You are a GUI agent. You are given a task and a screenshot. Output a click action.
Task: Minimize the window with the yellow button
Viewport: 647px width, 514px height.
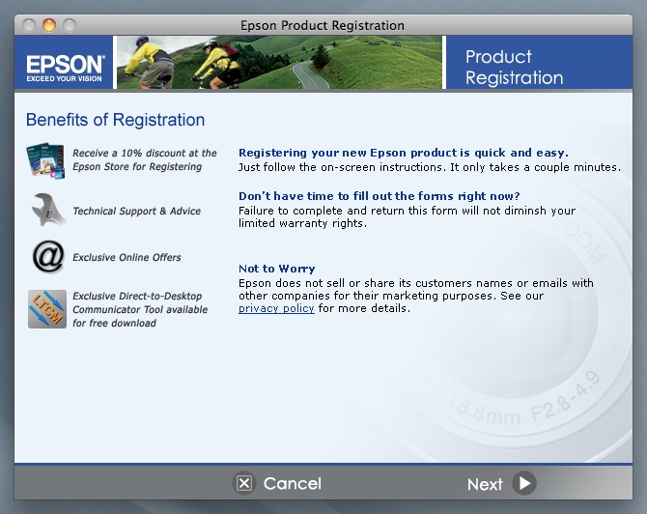point(49,25)
